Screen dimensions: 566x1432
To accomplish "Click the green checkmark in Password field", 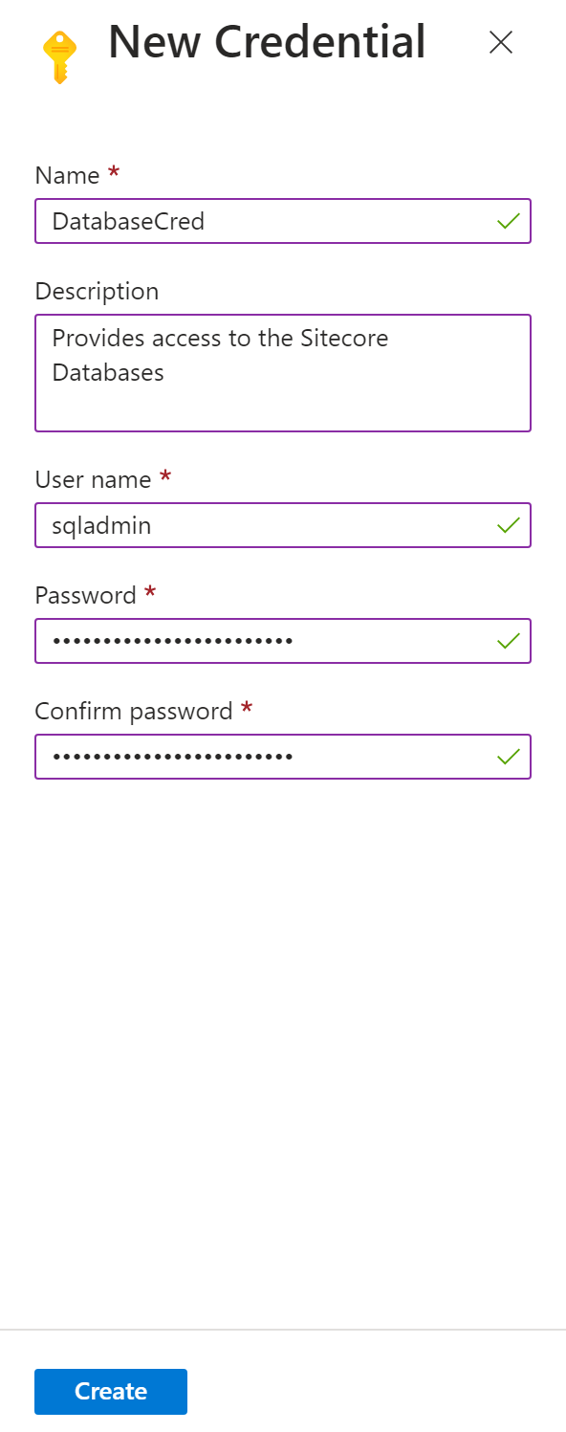I will click(509, 642).
